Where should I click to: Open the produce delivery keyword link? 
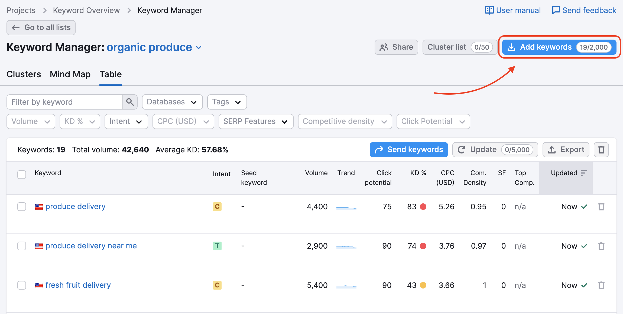76,207
